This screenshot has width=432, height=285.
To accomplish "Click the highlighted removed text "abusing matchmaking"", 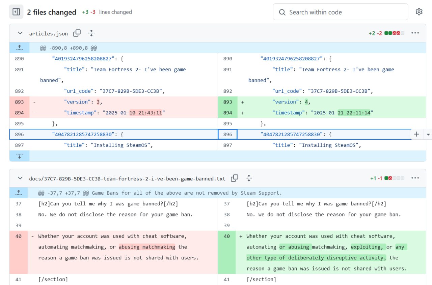I will tap(147, 247).
